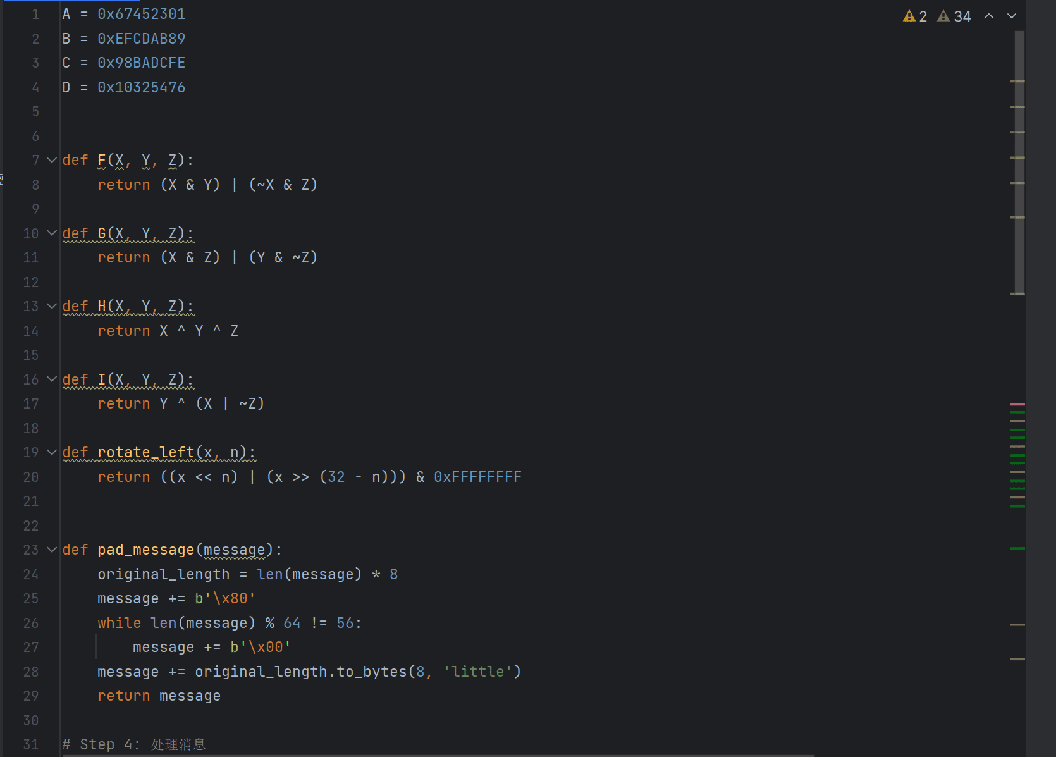
Task: Collapse the G function fold arrow
Action: pos(52,233)
